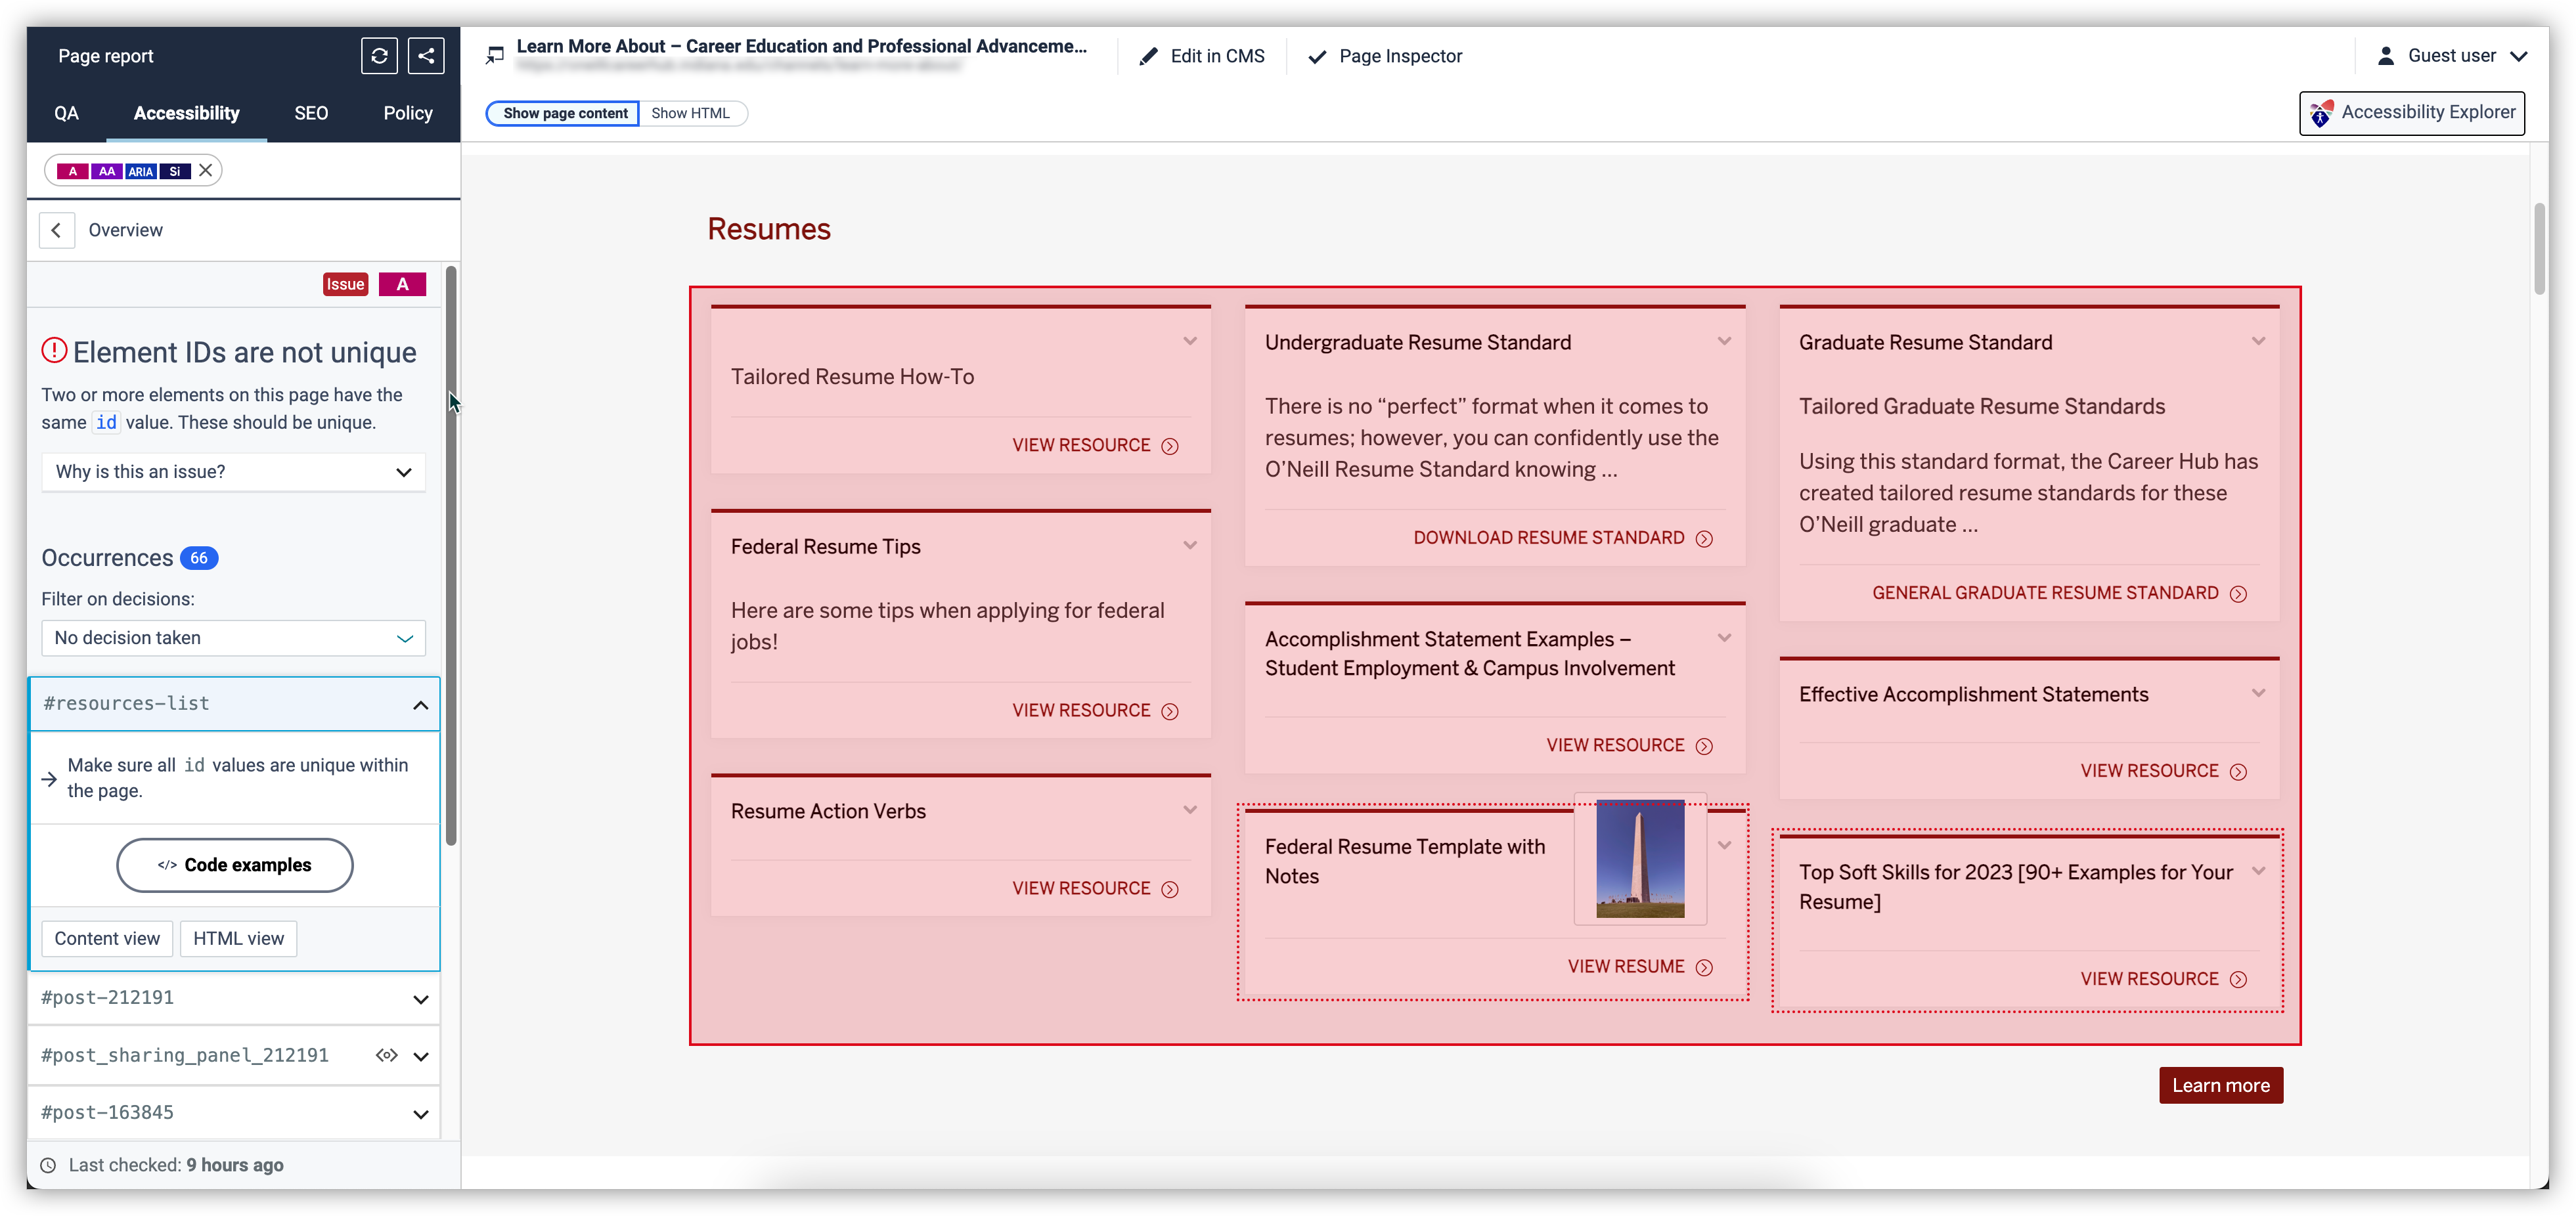Click the Learn more button
The width and height of the screenshot is (2576, 1216).
2220,1085
